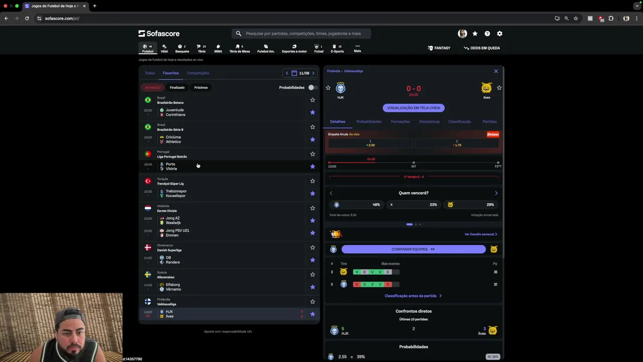643x362 pixels.
Task: Open the MMA sport category
Action: click(218, 48)
